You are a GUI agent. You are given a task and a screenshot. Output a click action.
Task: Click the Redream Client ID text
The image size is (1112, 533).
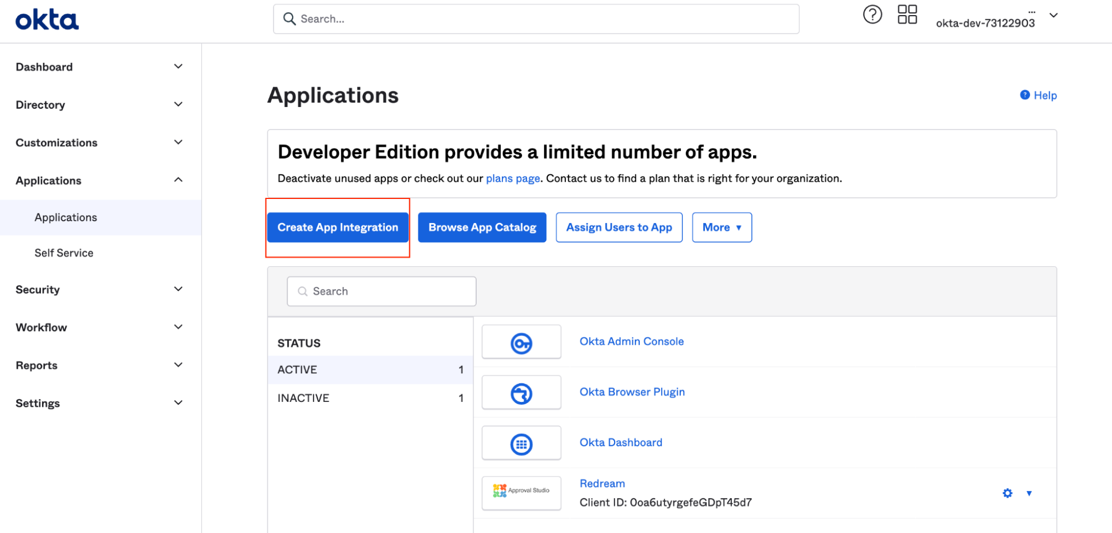pos(665,502)
